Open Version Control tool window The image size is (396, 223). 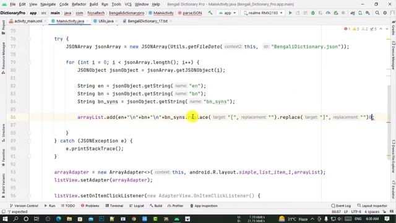(24, 206)
